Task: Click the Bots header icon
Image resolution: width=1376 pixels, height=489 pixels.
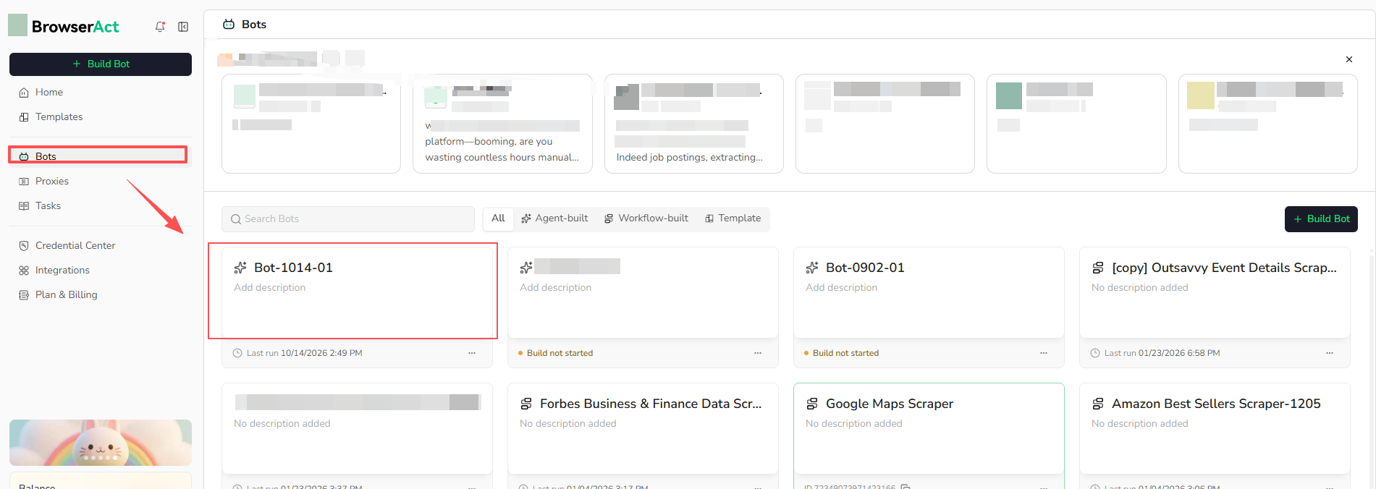Action: pyautogui.click(x=229, y=25)
